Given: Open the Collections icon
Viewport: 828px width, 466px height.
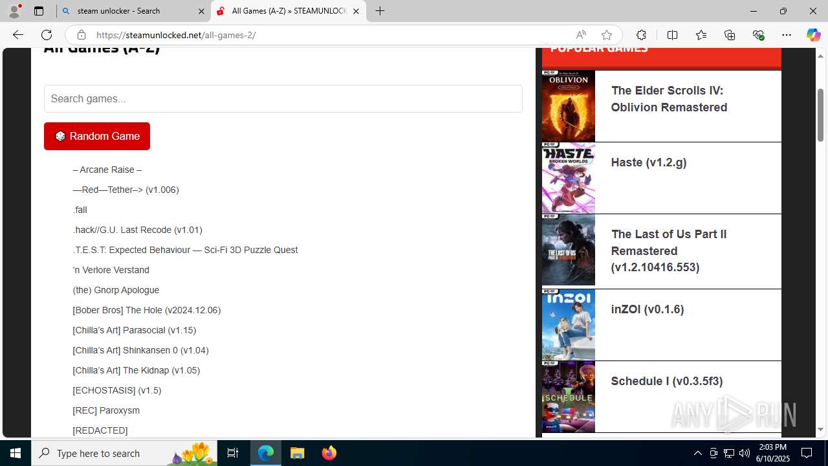Looking at the screenshot, I should coord(730,35).
